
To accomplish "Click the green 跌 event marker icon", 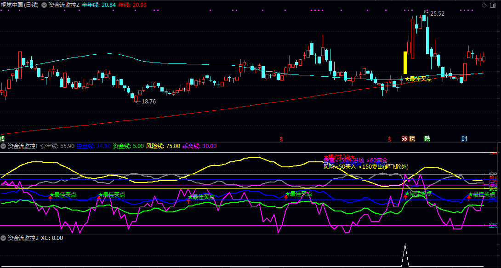I will click(427, 139).
